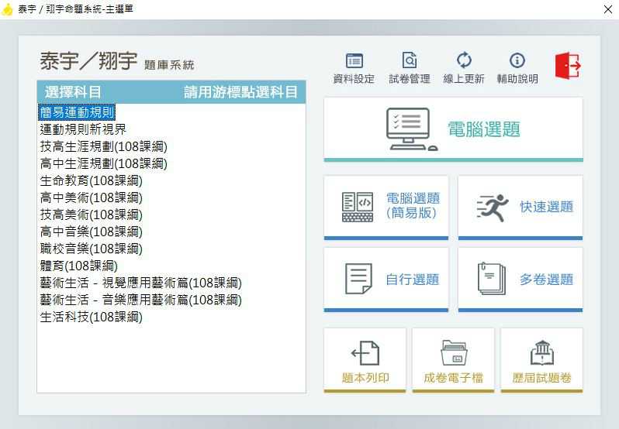Select subject 體育(108課綱)
This screenshot has height=429, width=619.
[x=78, y=266]
